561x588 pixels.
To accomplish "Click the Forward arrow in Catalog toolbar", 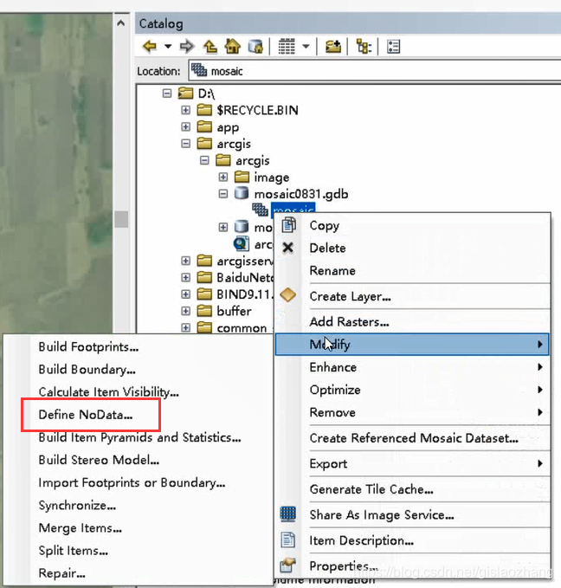I will 187,47.
